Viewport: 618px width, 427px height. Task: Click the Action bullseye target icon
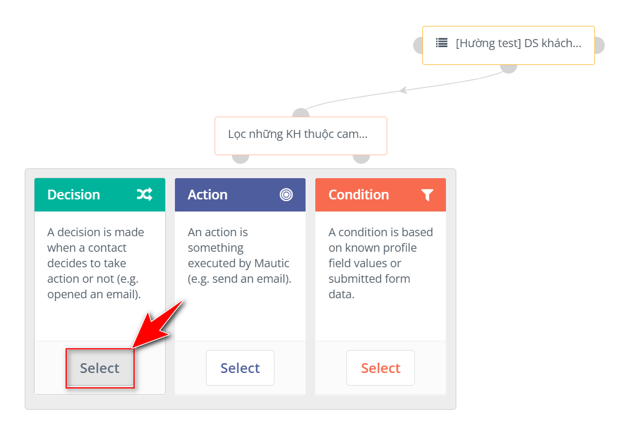point(286,195)
